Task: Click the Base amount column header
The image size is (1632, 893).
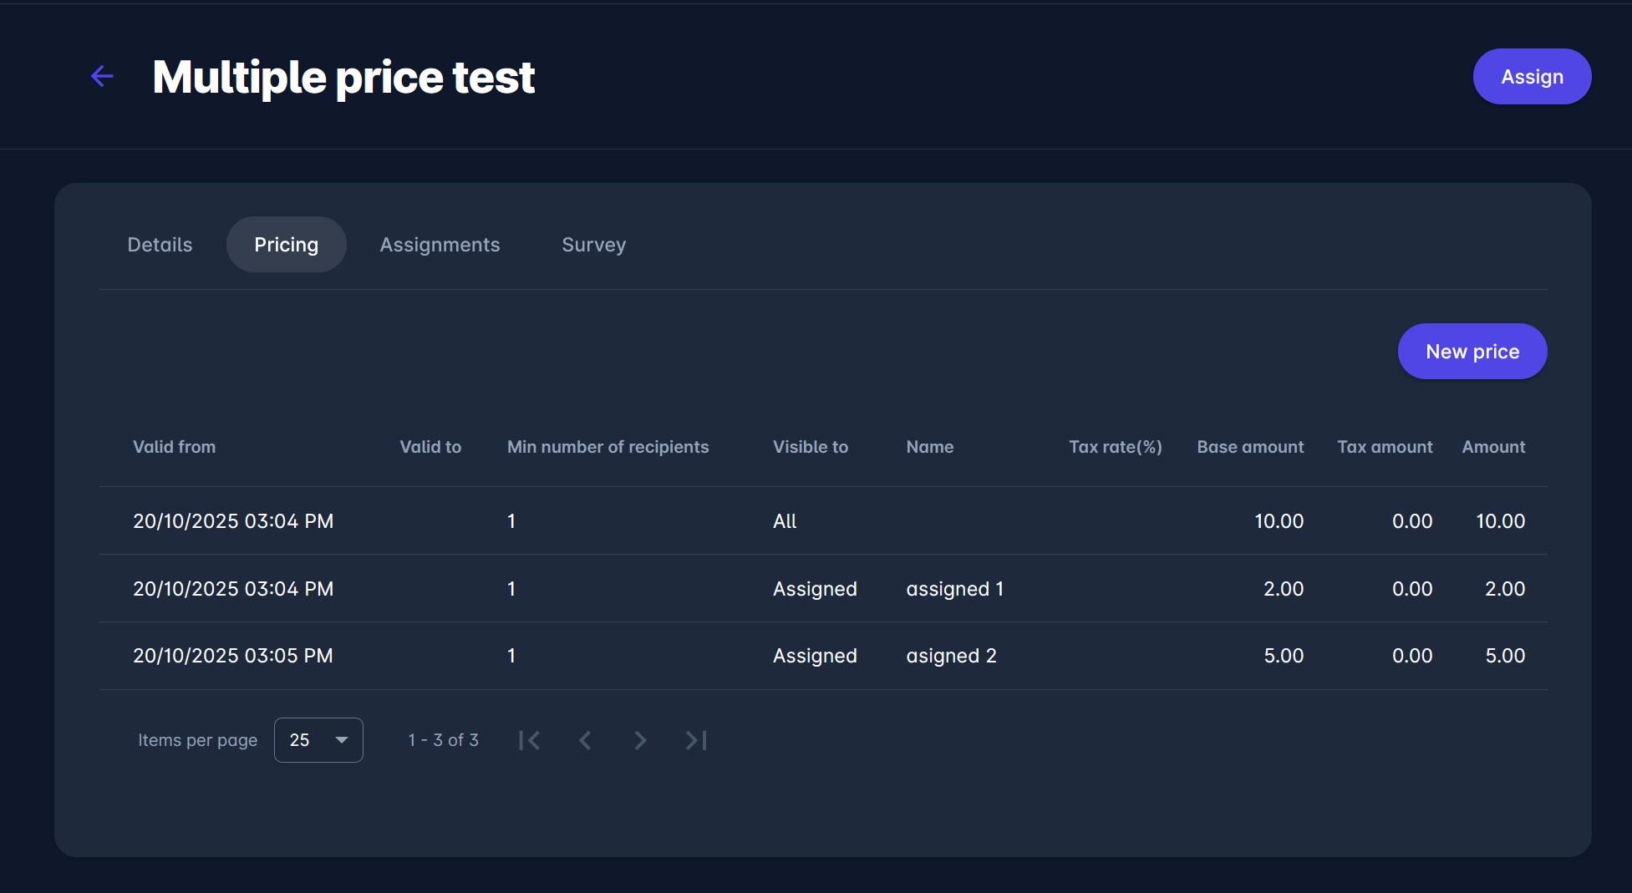Action: [x=1249, y=447]
